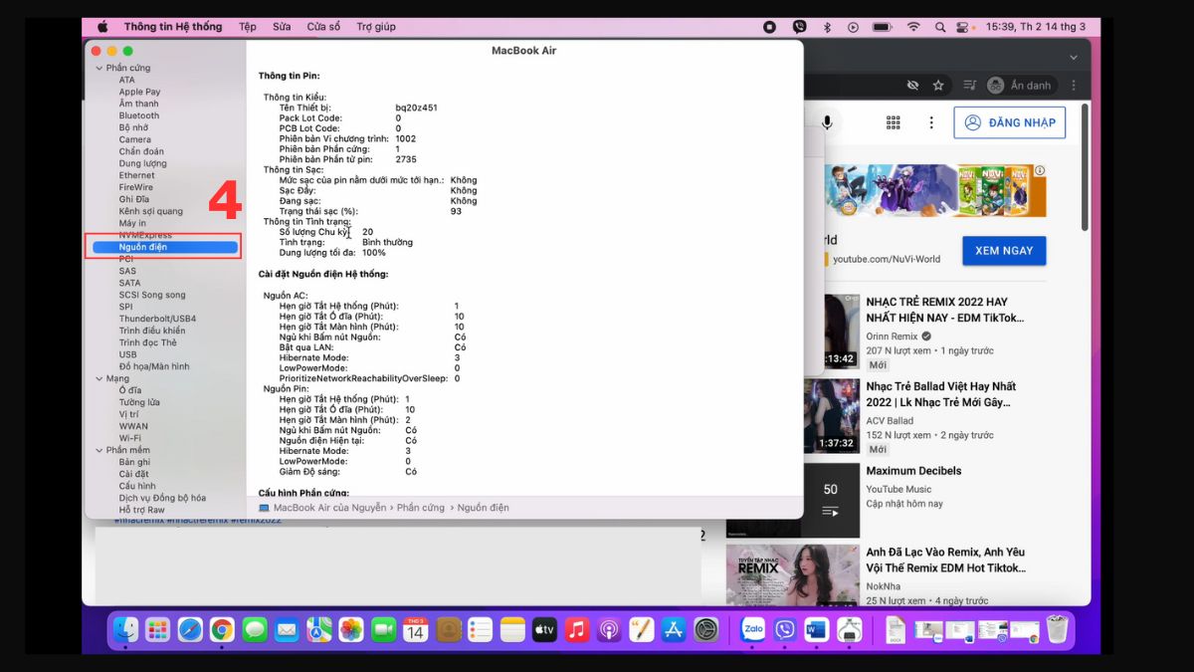Bookmark the page with the star icon

937,86
